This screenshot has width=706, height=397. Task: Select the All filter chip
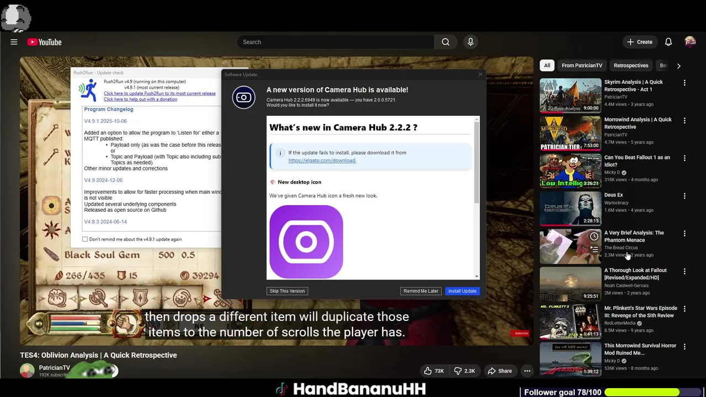(x=547, y=66)
